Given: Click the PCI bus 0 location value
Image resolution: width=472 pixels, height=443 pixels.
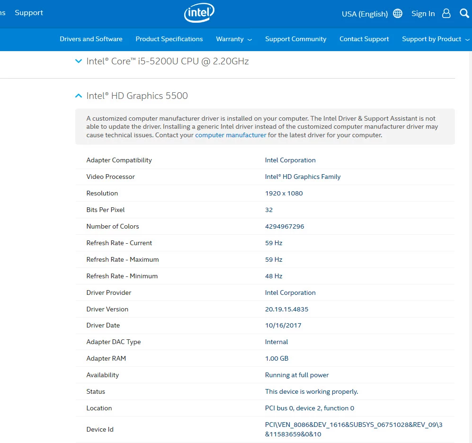Looking at the screenshot, I should (x=310, y=408).
